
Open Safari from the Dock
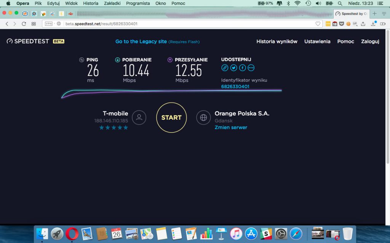coord(296,234)
